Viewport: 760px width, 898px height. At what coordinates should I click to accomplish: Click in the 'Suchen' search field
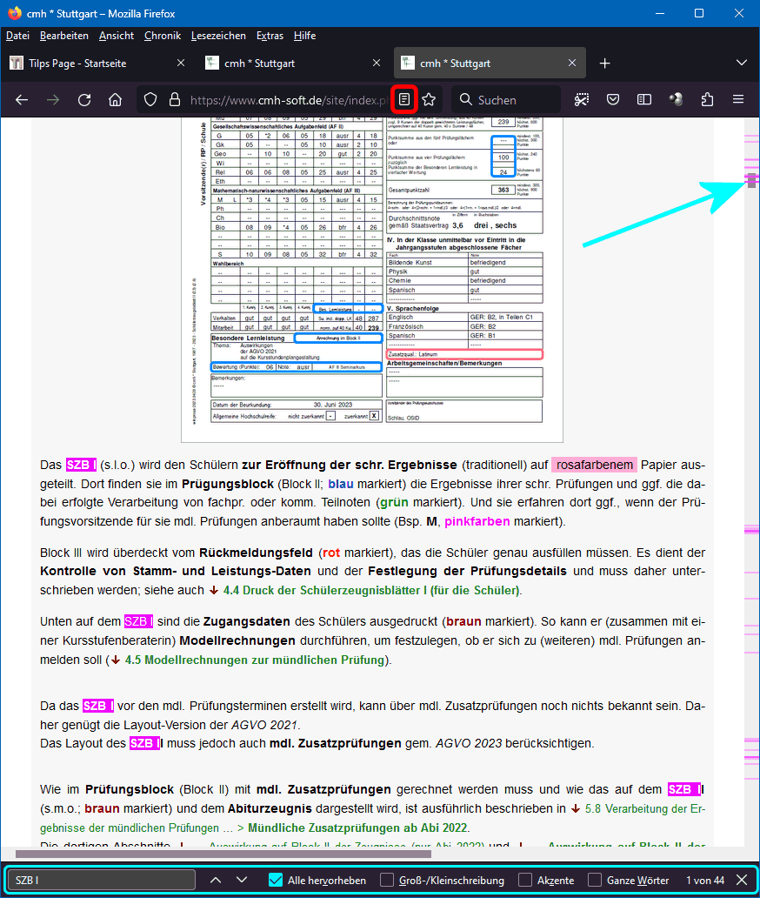coord(513,99)
